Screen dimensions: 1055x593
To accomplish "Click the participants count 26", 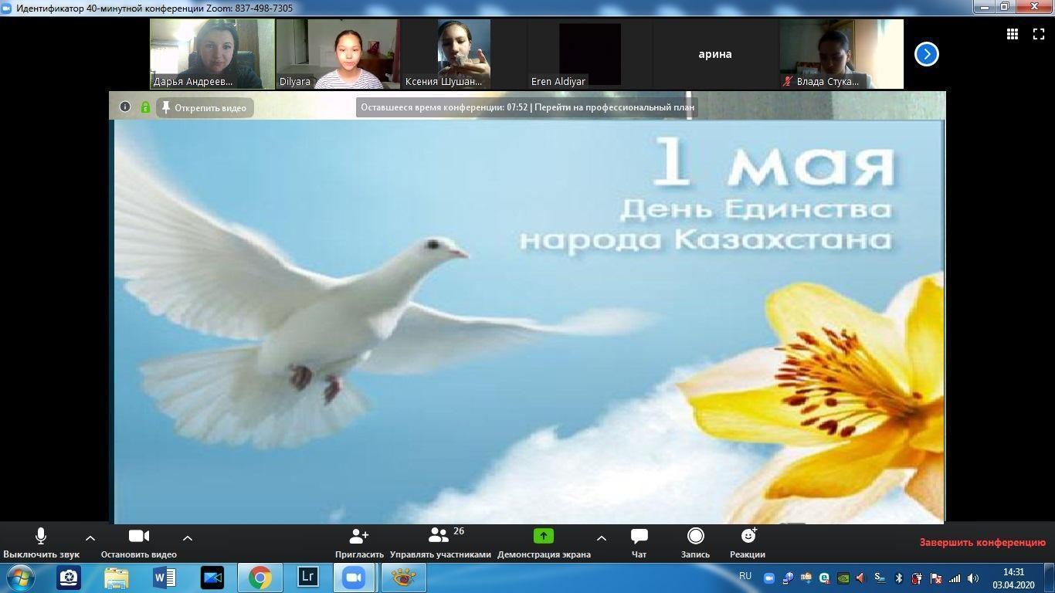I will pyautogui.click(x=459, y=531).
